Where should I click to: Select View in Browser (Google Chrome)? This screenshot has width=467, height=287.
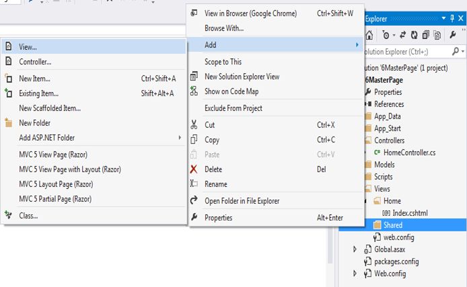[276, 13]
